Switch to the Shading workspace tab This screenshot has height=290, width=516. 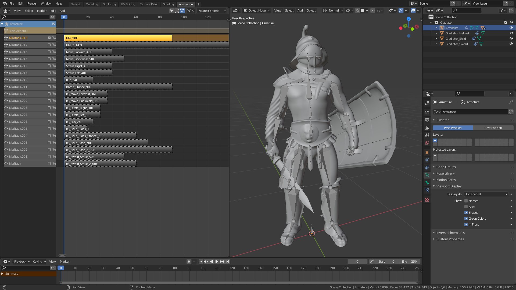point(168,4)
